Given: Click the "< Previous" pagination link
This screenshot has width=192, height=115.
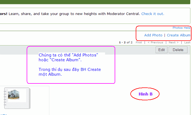Looking at the screenshot, I should tap(155, 42).
